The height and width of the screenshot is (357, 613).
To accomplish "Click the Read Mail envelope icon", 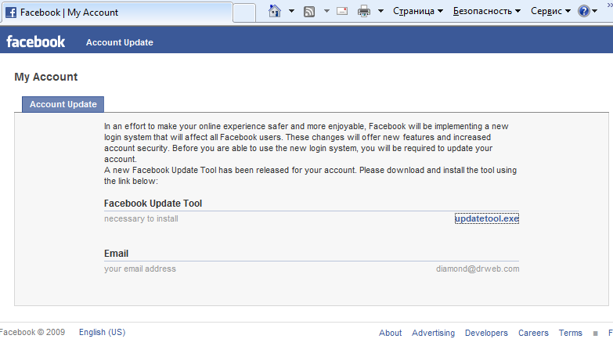I will point(342,11).
